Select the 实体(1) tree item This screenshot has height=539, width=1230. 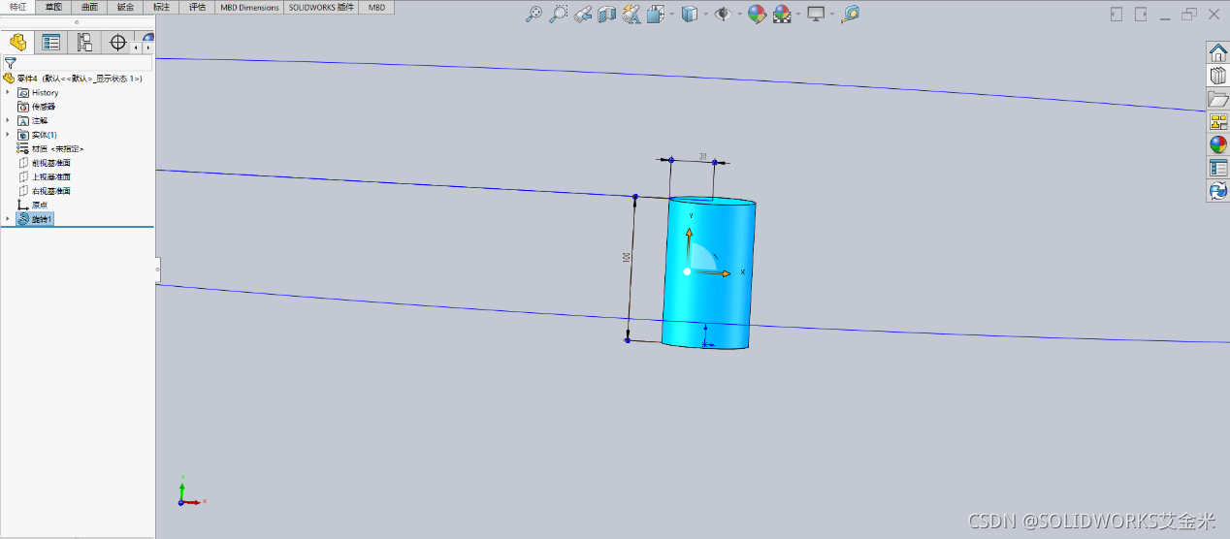point(37,135)
